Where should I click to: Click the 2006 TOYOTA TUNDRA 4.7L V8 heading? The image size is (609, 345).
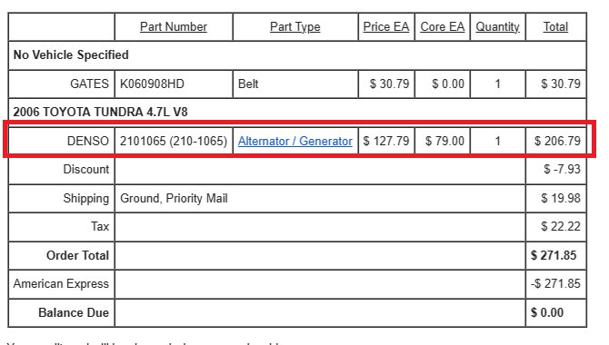click(x=100, y=113)
